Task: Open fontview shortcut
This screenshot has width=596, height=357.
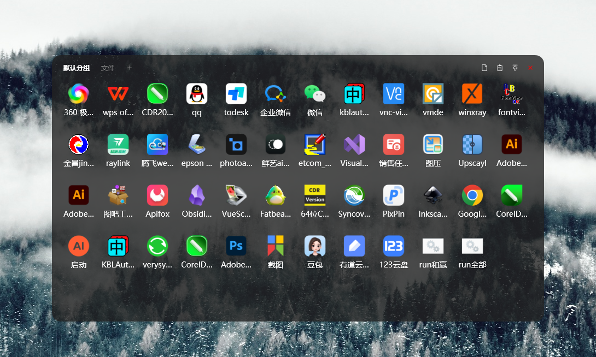Action: [512, 94]
